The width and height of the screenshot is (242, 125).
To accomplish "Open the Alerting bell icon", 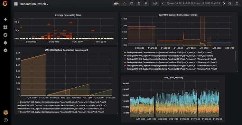I will point(5,43).
